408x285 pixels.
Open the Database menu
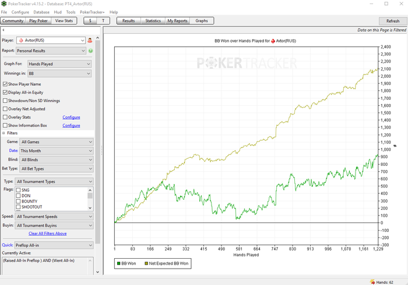[x=41, y=12]
